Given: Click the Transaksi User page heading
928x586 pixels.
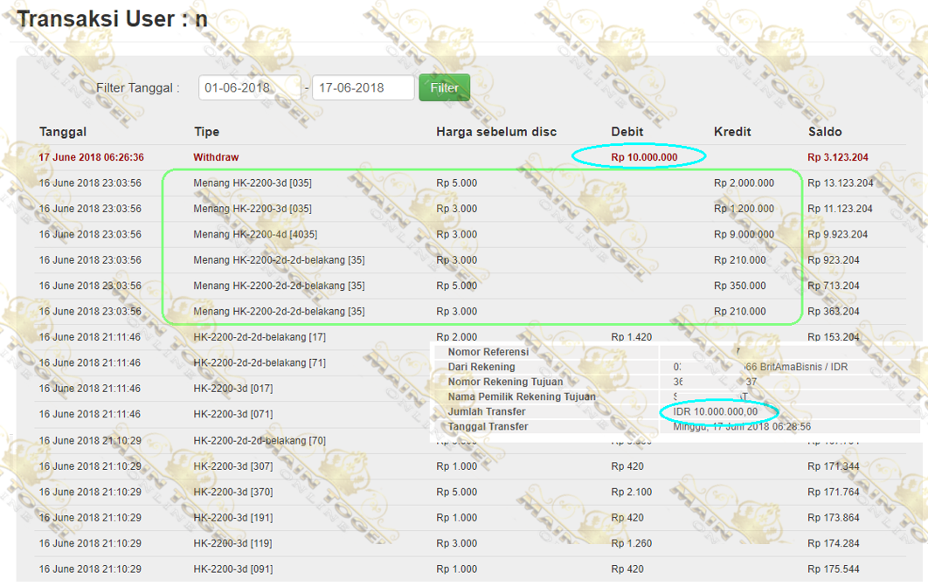Looking at the screenshot, I should 112,18.
